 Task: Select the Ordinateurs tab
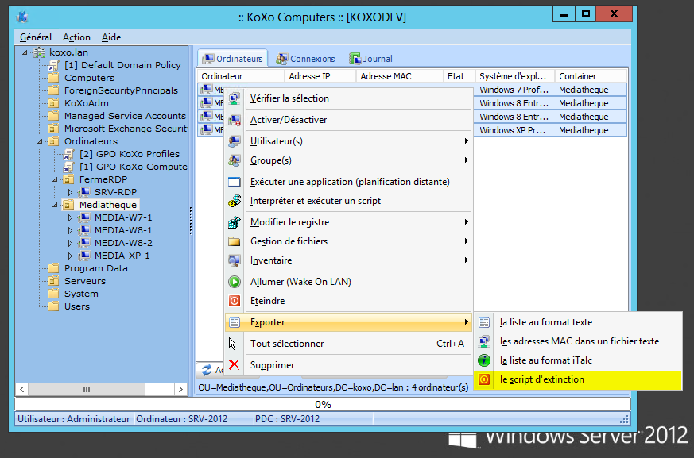[x=232, y=59]
